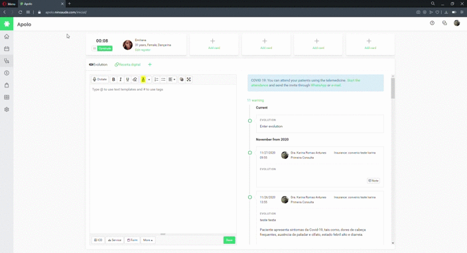
Task: Select the Current timeline marker
Action: pos(250,121)
